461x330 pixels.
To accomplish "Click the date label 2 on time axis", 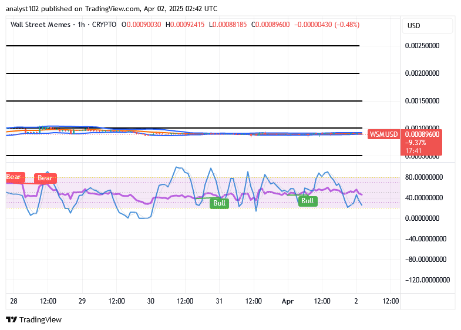I will pyautogui.click(x=356, y=301).
